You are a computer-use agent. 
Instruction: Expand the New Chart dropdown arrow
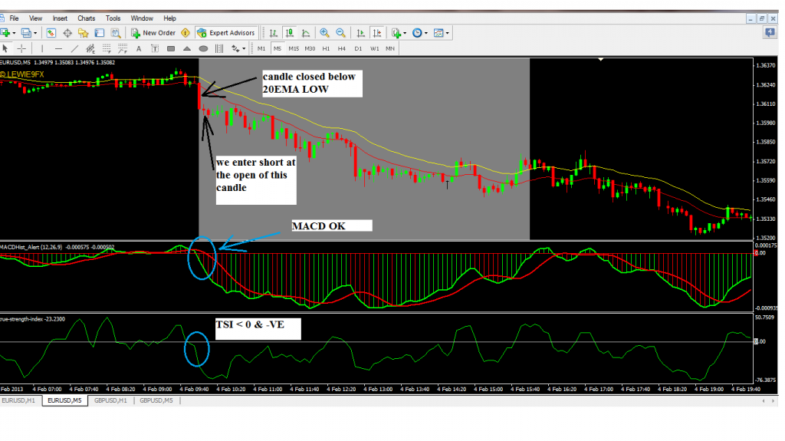[x=14, y=33]
